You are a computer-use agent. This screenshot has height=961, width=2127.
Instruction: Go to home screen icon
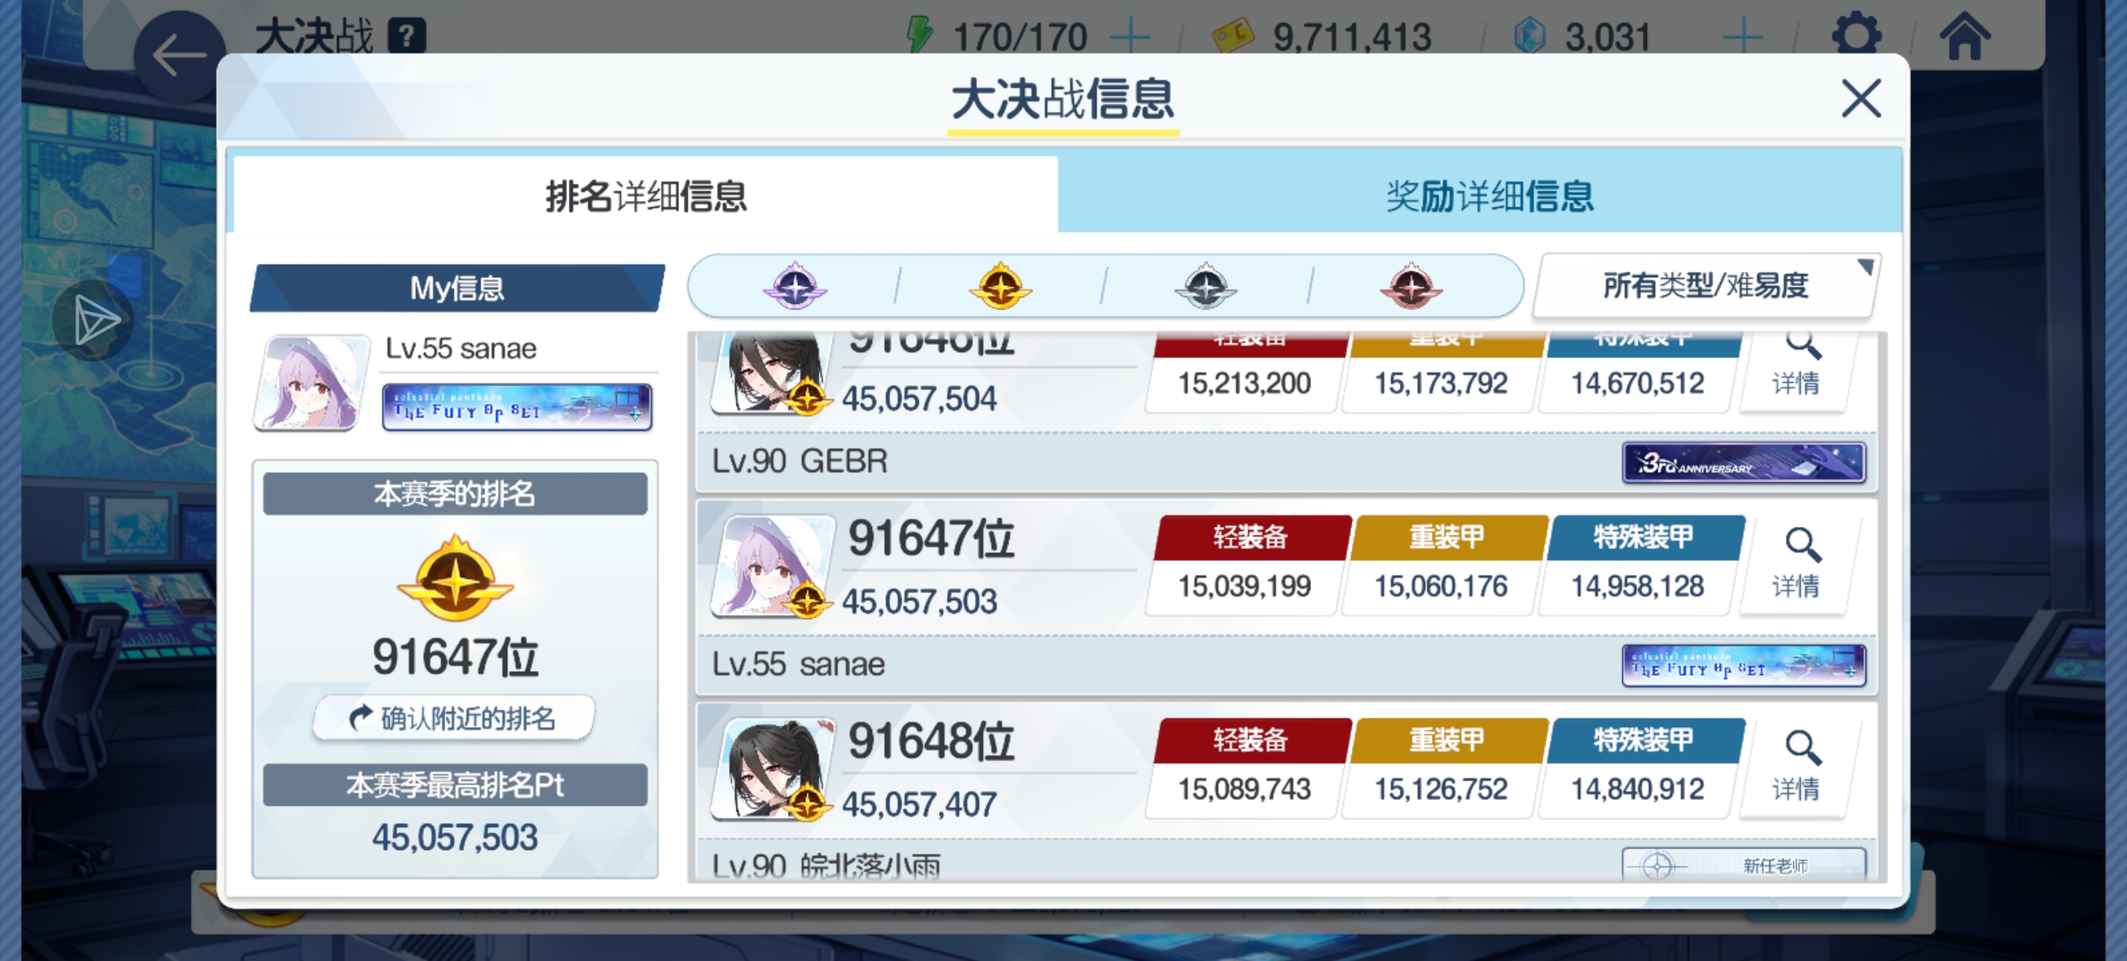[1965, 35]
